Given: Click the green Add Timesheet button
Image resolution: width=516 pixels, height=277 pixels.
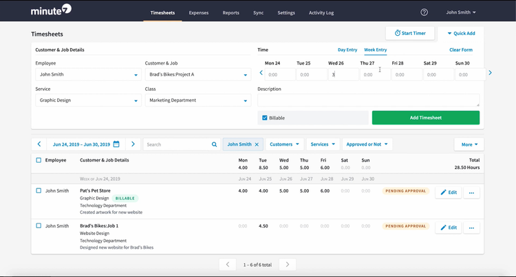Looking at the screenshot, I should [425, 118].
